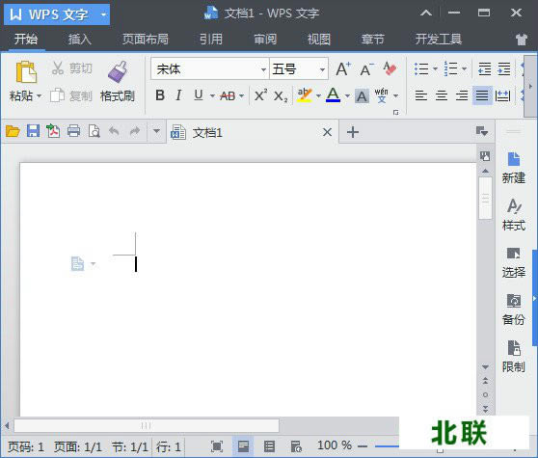Image resolution: width=538 pixels, height=458 pixels.
Task: Click the Print icon in quick toolbar
Action: 73,131
